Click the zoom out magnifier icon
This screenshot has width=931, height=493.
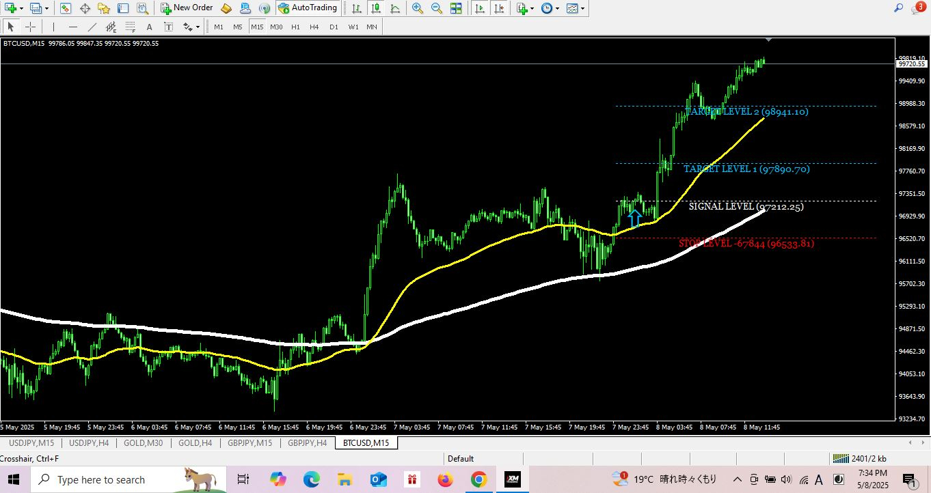pyautogui.click(x=436, y=8)
